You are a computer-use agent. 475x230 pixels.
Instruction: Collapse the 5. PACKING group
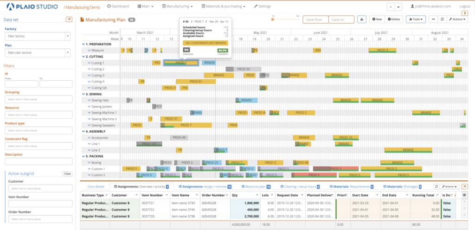point(83,157)
